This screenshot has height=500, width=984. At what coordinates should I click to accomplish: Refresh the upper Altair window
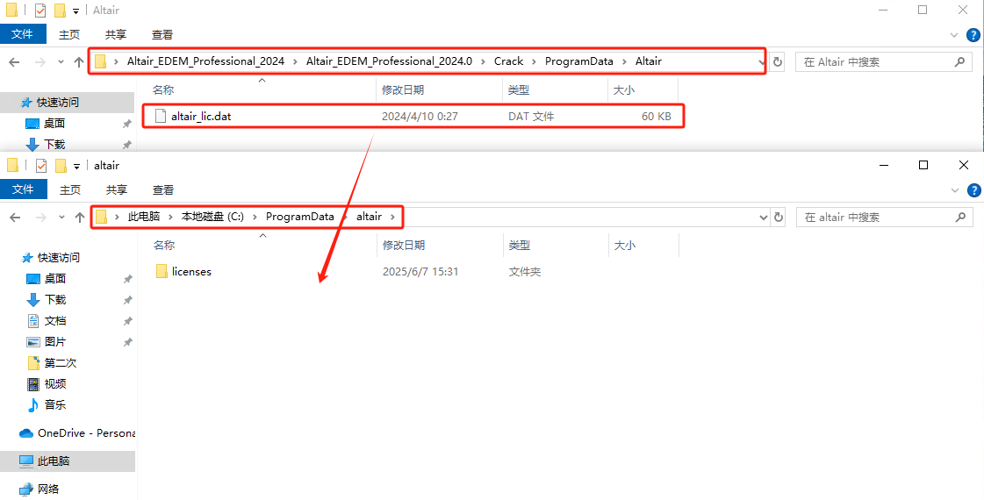[x=778, y=61]
